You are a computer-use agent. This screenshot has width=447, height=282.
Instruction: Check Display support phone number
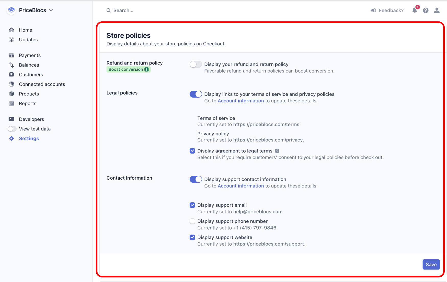[192, 221]
